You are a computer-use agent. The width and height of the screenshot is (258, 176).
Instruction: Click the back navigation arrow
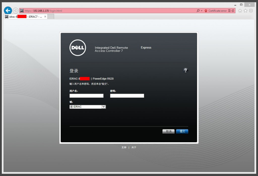tap(8, 10)
